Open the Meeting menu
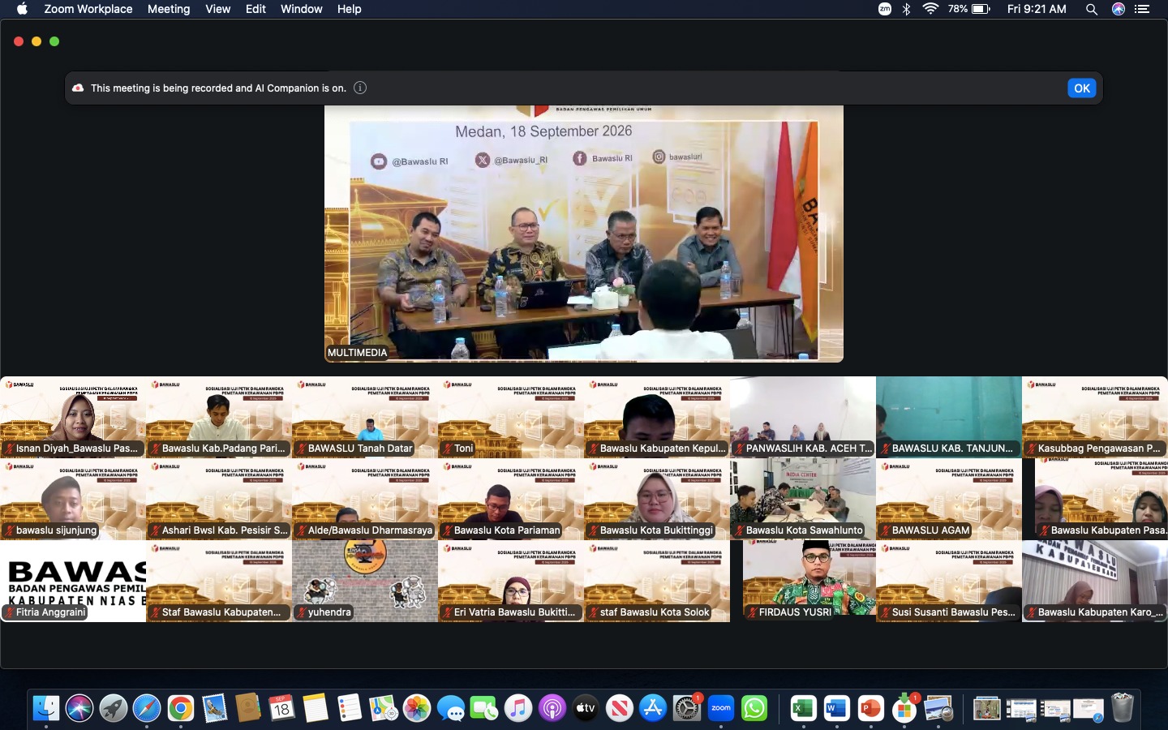 click(x=169, y=9)
